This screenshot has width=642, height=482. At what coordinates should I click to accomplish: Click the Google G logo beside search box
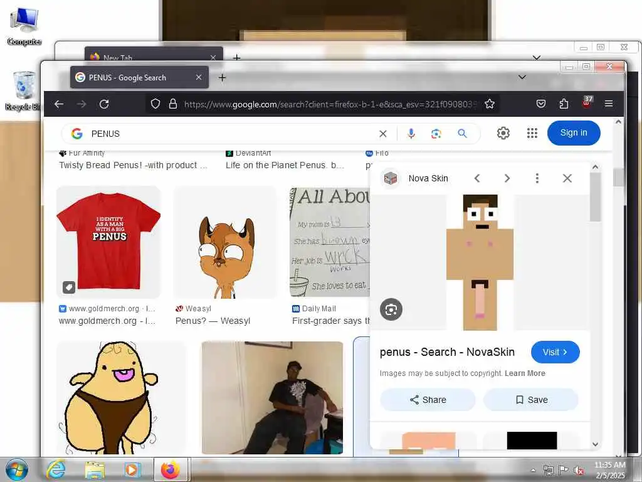click(x=77, y=134)
